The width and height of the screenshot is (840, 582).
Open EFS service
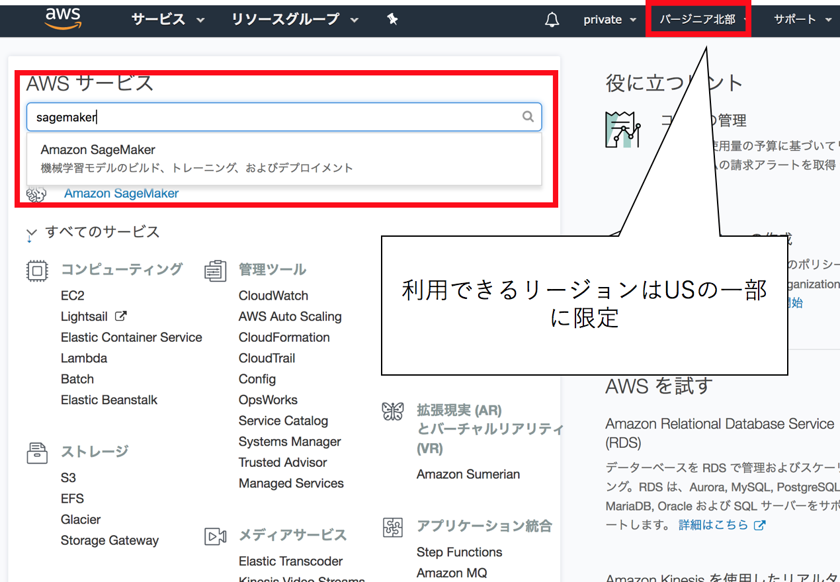[x=72, y=499]
